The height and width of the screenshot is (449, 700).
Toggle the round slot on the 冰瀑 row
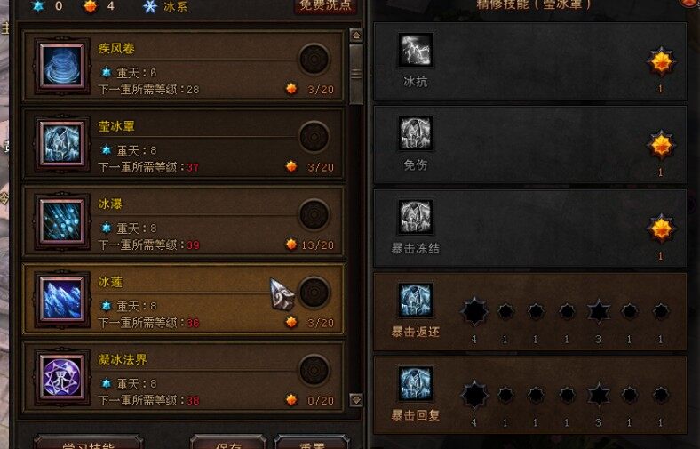(314, 214)
